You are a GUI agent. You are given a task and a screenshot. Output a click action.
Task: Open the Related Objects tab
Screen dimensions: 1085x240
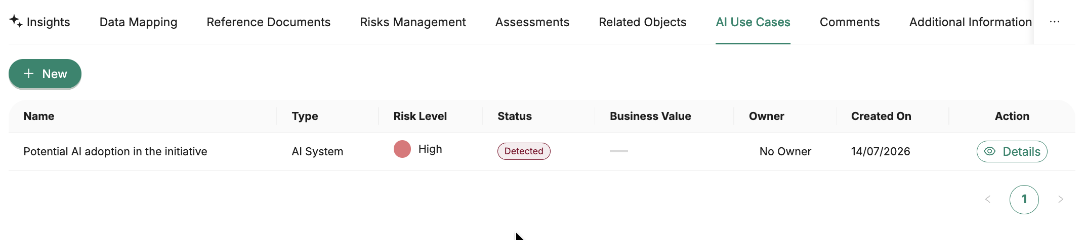coord(642,22)
